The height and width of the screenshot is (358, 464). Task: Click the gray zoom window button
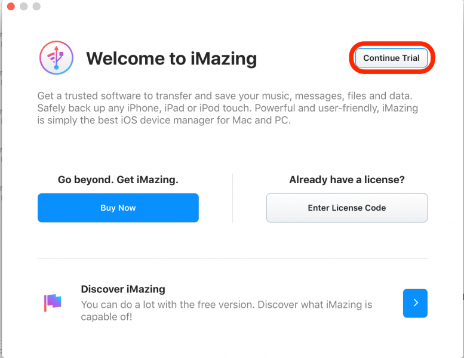click(x=36, y=7)
